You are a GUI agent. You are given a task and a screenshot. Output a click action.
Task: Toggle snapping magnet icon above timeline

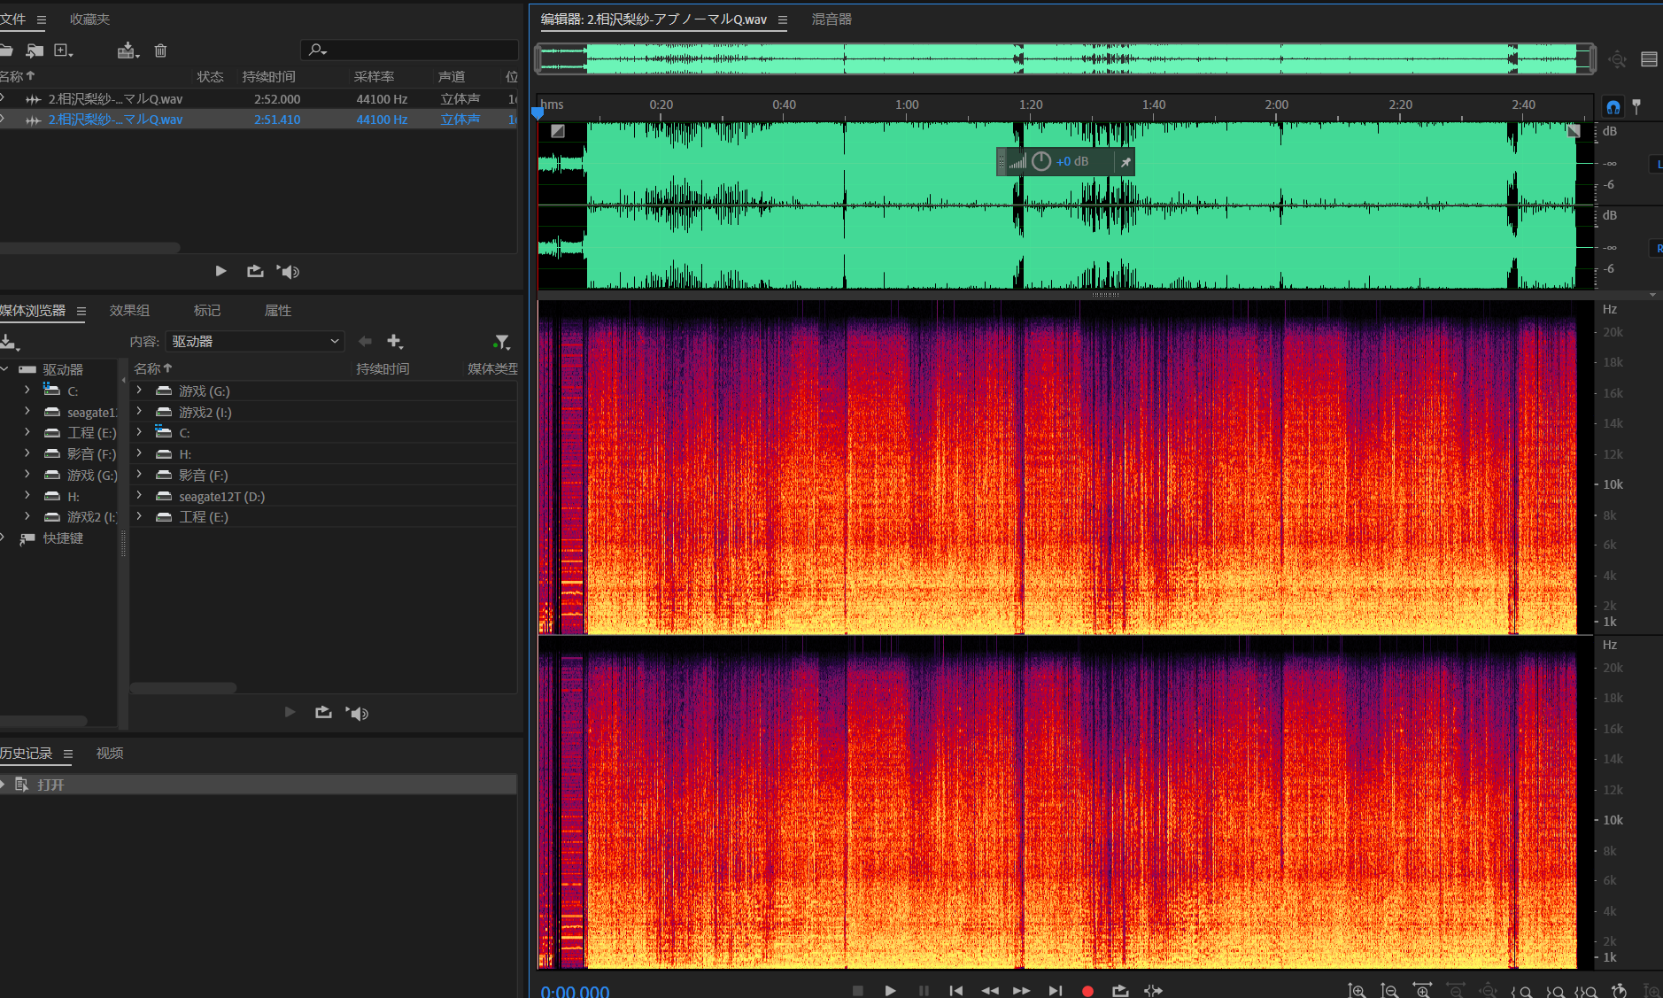[1613, 106]
